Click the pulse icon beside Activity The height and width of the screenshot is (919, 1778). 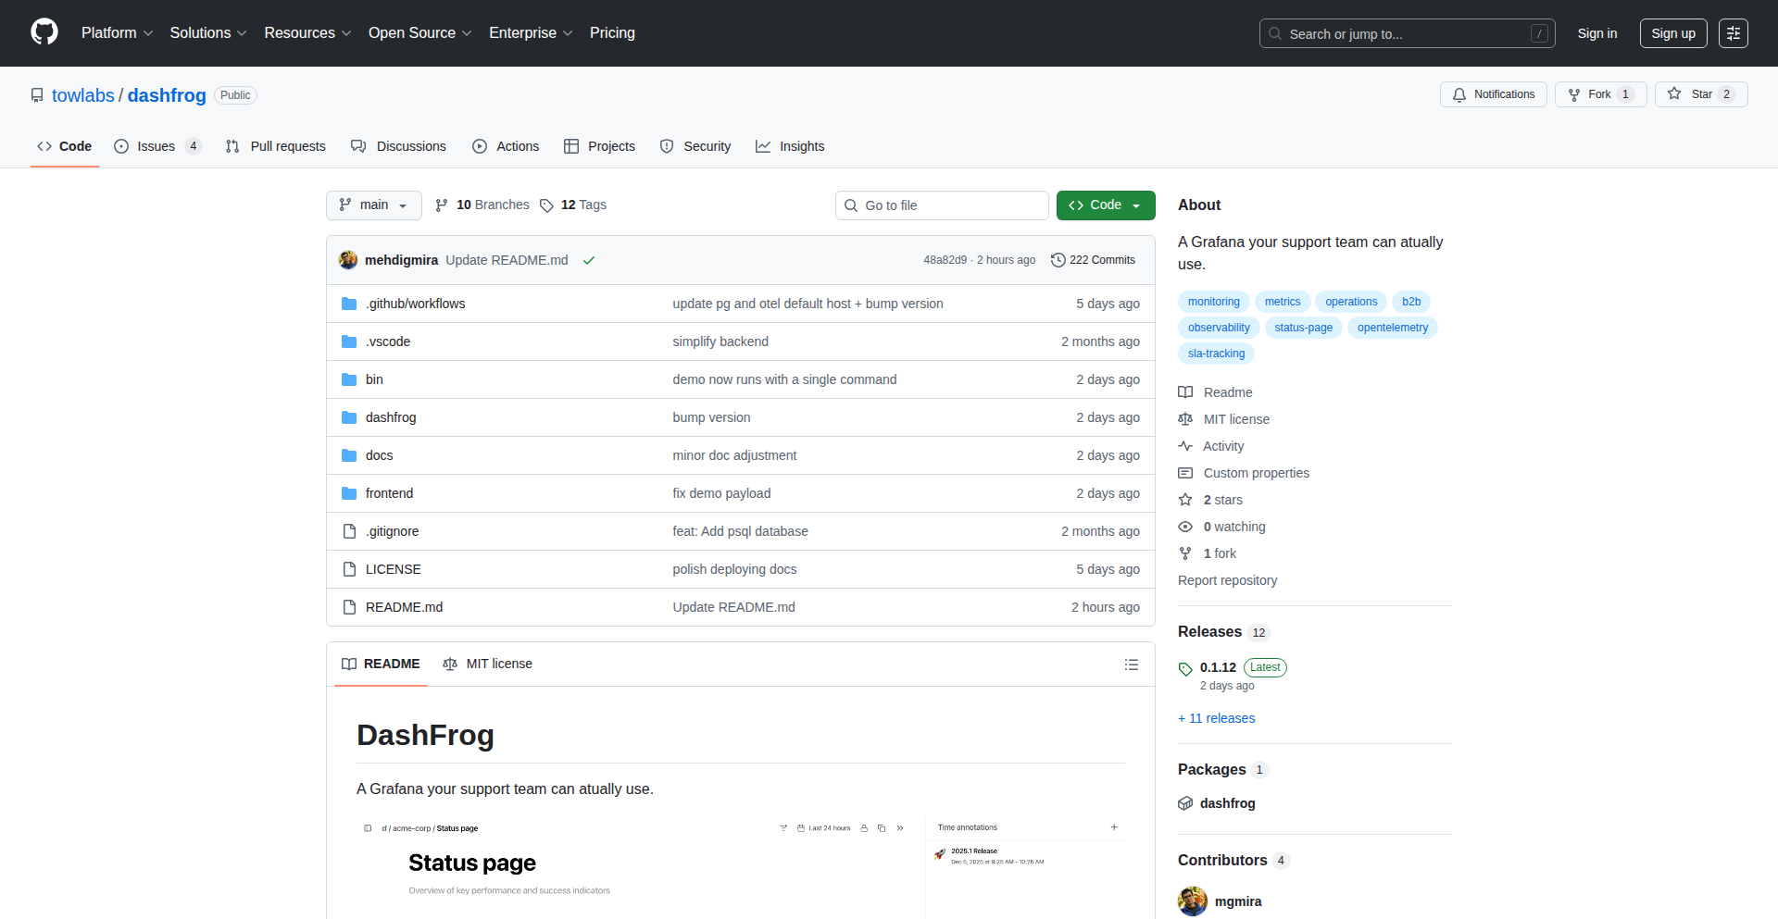(x=1185, y=446)
